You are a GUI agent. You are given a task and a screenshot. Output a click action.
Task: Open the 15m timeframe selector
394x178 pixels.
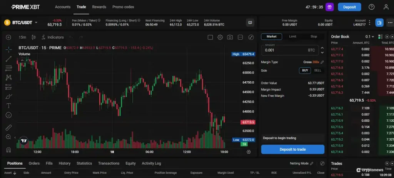22,37
